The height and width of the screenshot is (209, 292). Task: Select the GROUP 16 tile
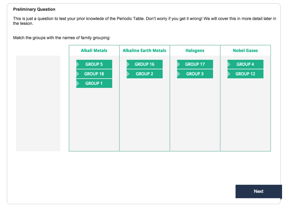[145, 64]
